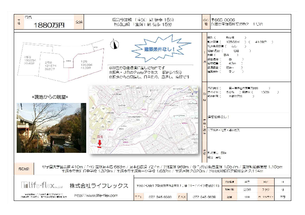
Task: Click the TEL label box
Action: (x=138, y=197)
